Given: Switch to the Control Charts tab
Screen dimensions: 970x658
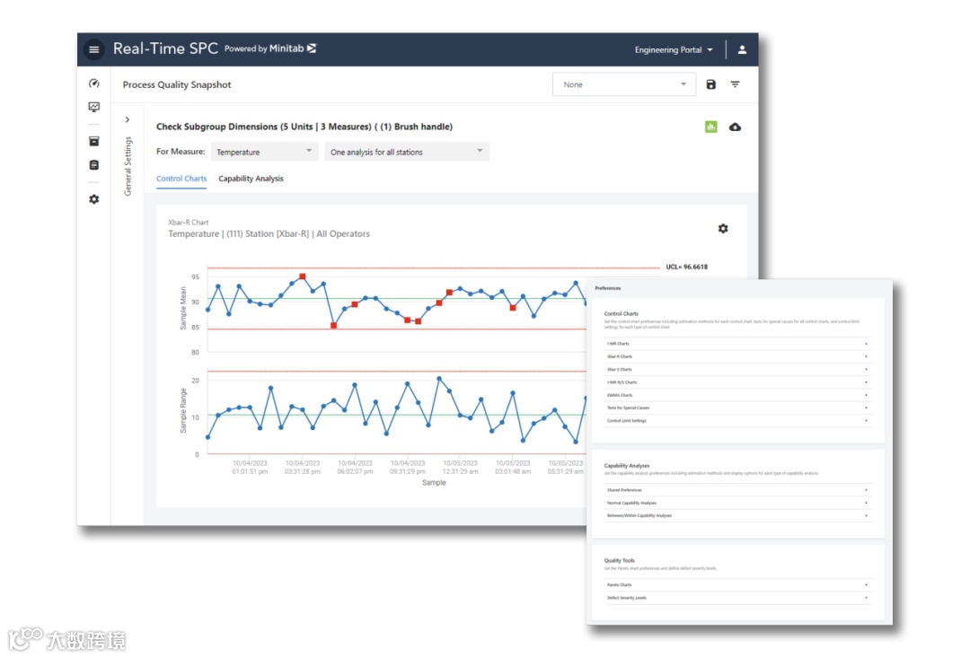Looking at the screenshot, I should [181, 178].
